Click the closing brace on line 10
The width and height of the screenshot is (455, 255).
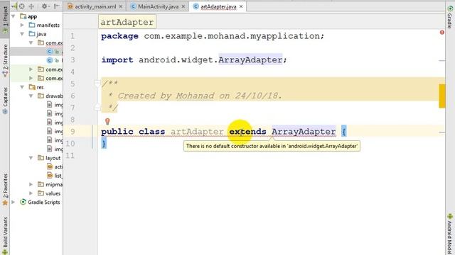(x=104, y=143)
